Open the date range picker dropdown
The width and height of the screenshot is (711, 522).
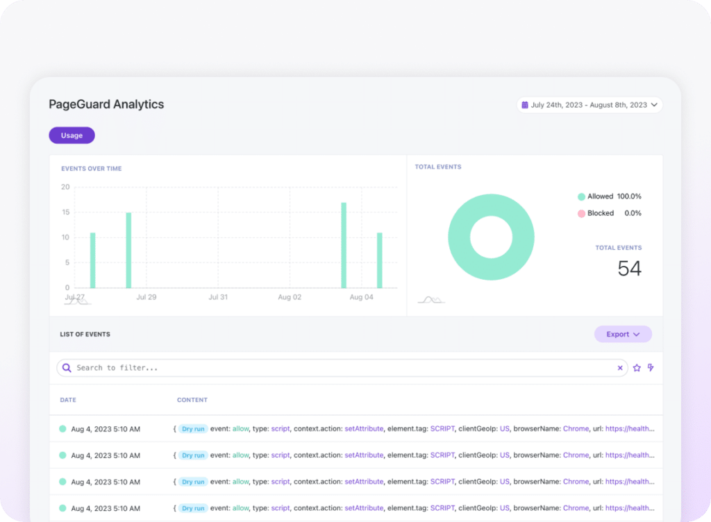(589, 105)
